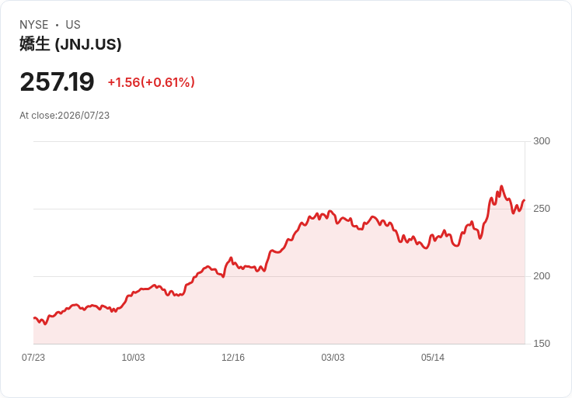Click the shaded area below the price line
This screenshot has width=572, height=398.
(x=279, y=310)
